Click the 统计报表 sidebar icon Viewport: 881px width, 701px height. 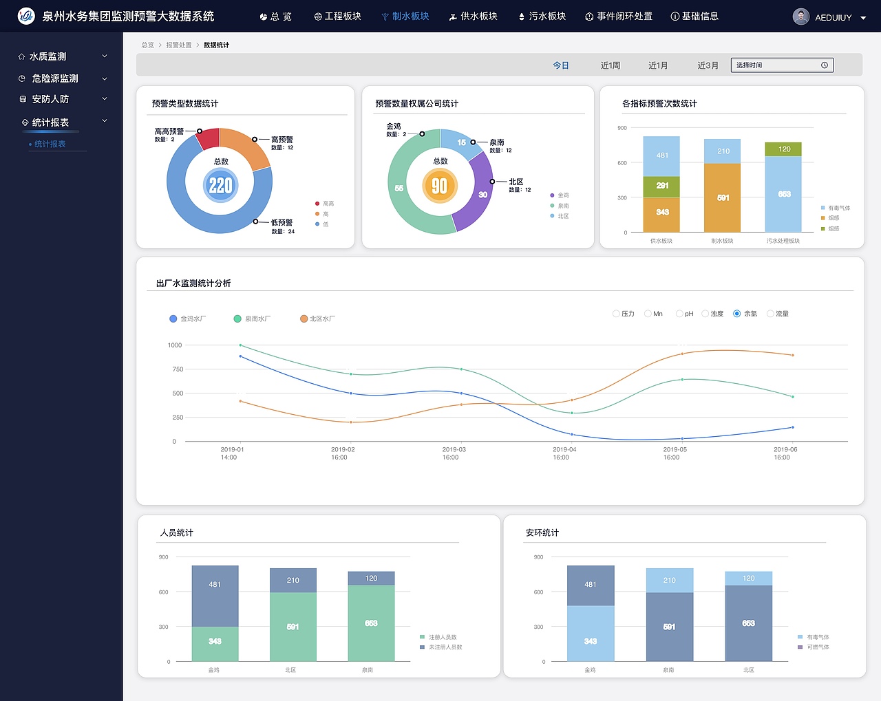pos(25,122)
